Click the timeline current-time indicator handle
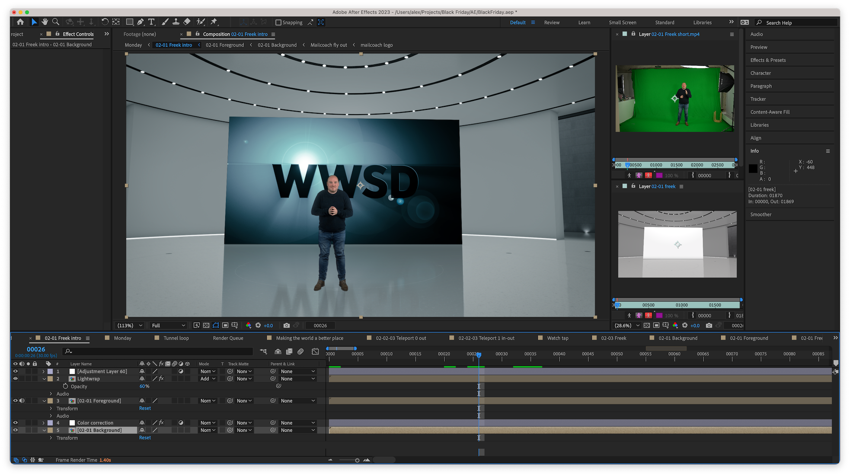The height and width of the screenshot is (476, 850). [x=479, y=355]
